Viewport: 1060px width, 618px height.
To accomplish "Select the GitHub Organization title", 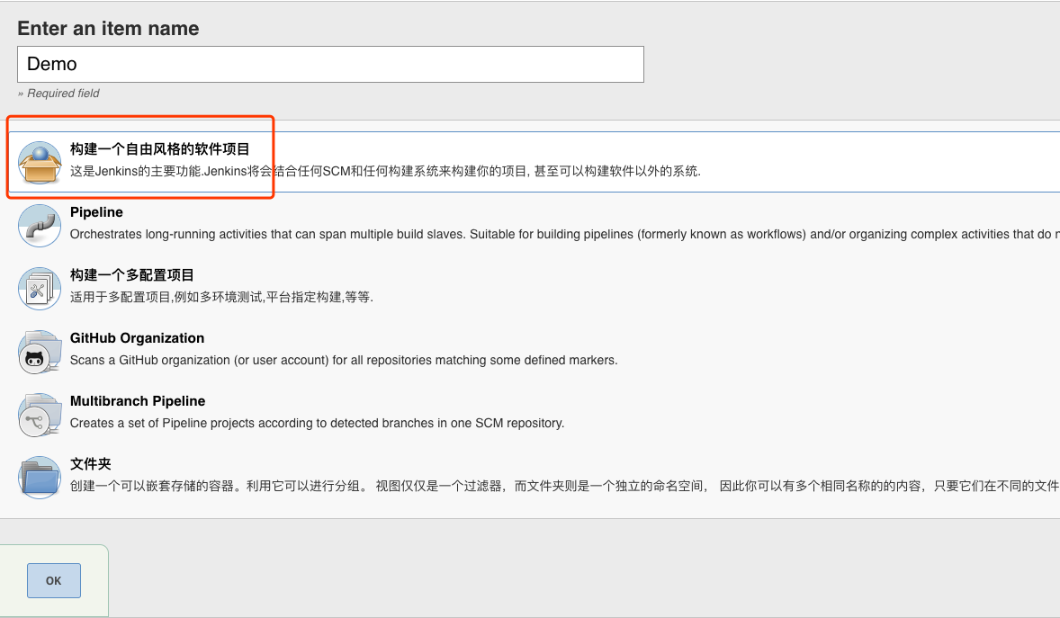I will pos(138,338).
